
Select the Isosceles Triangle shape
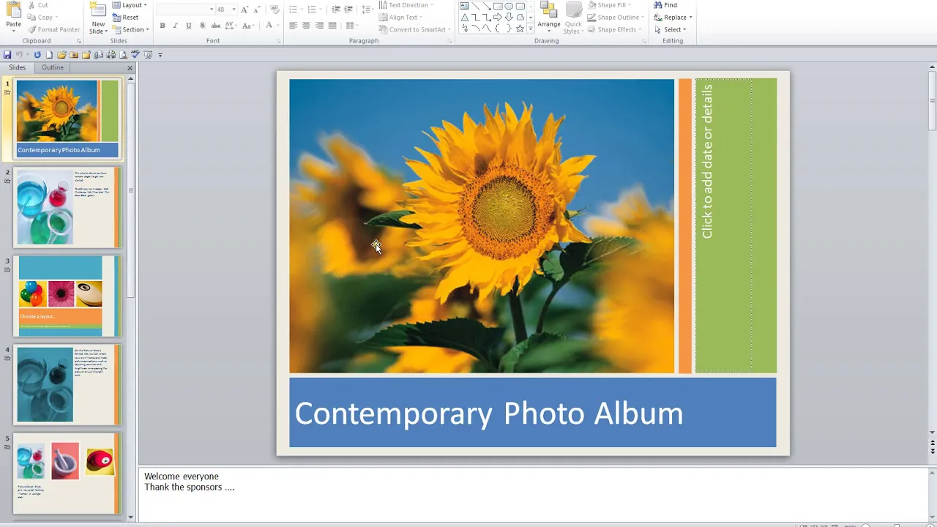[x=465, y=18]
